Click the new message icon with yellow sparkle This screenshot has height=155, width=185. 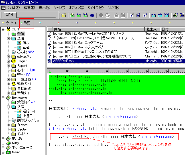132,15
